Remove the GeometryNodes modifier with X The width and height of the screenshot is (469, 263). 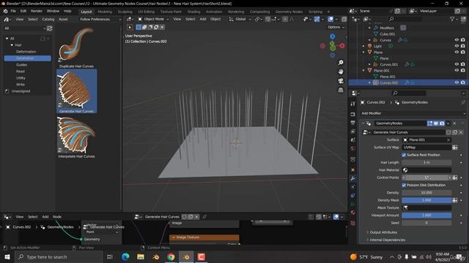pos(454,123)
